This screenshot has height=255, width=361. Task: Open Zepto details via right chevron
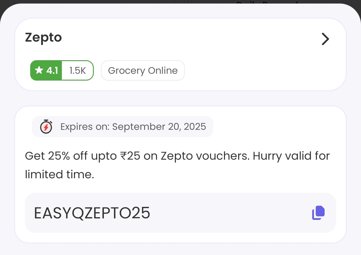325,39
